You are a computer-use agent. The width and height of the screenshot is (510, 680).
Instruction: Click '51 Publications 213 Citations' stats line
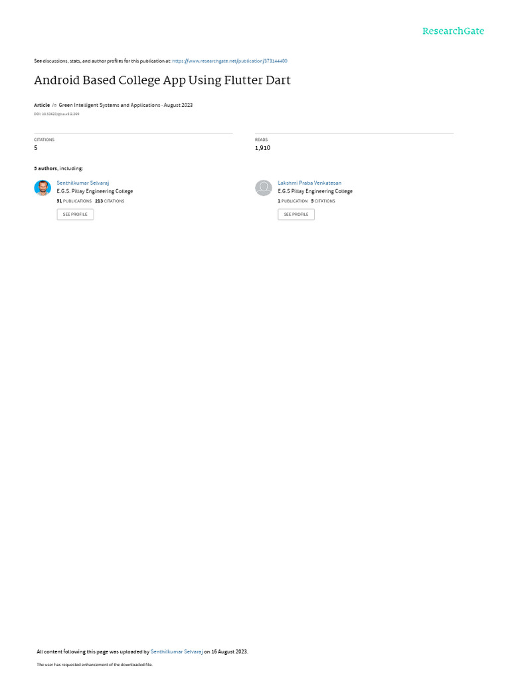click(90, 201)
